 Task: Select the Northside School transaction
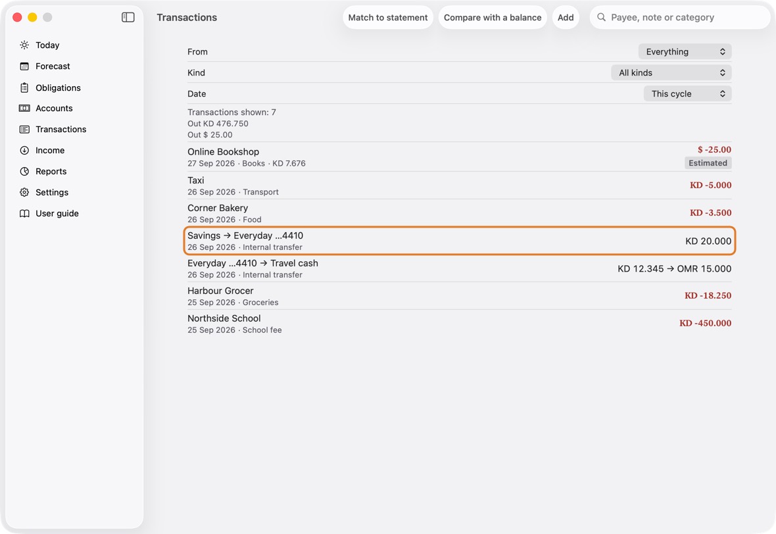tap(459, 324)
